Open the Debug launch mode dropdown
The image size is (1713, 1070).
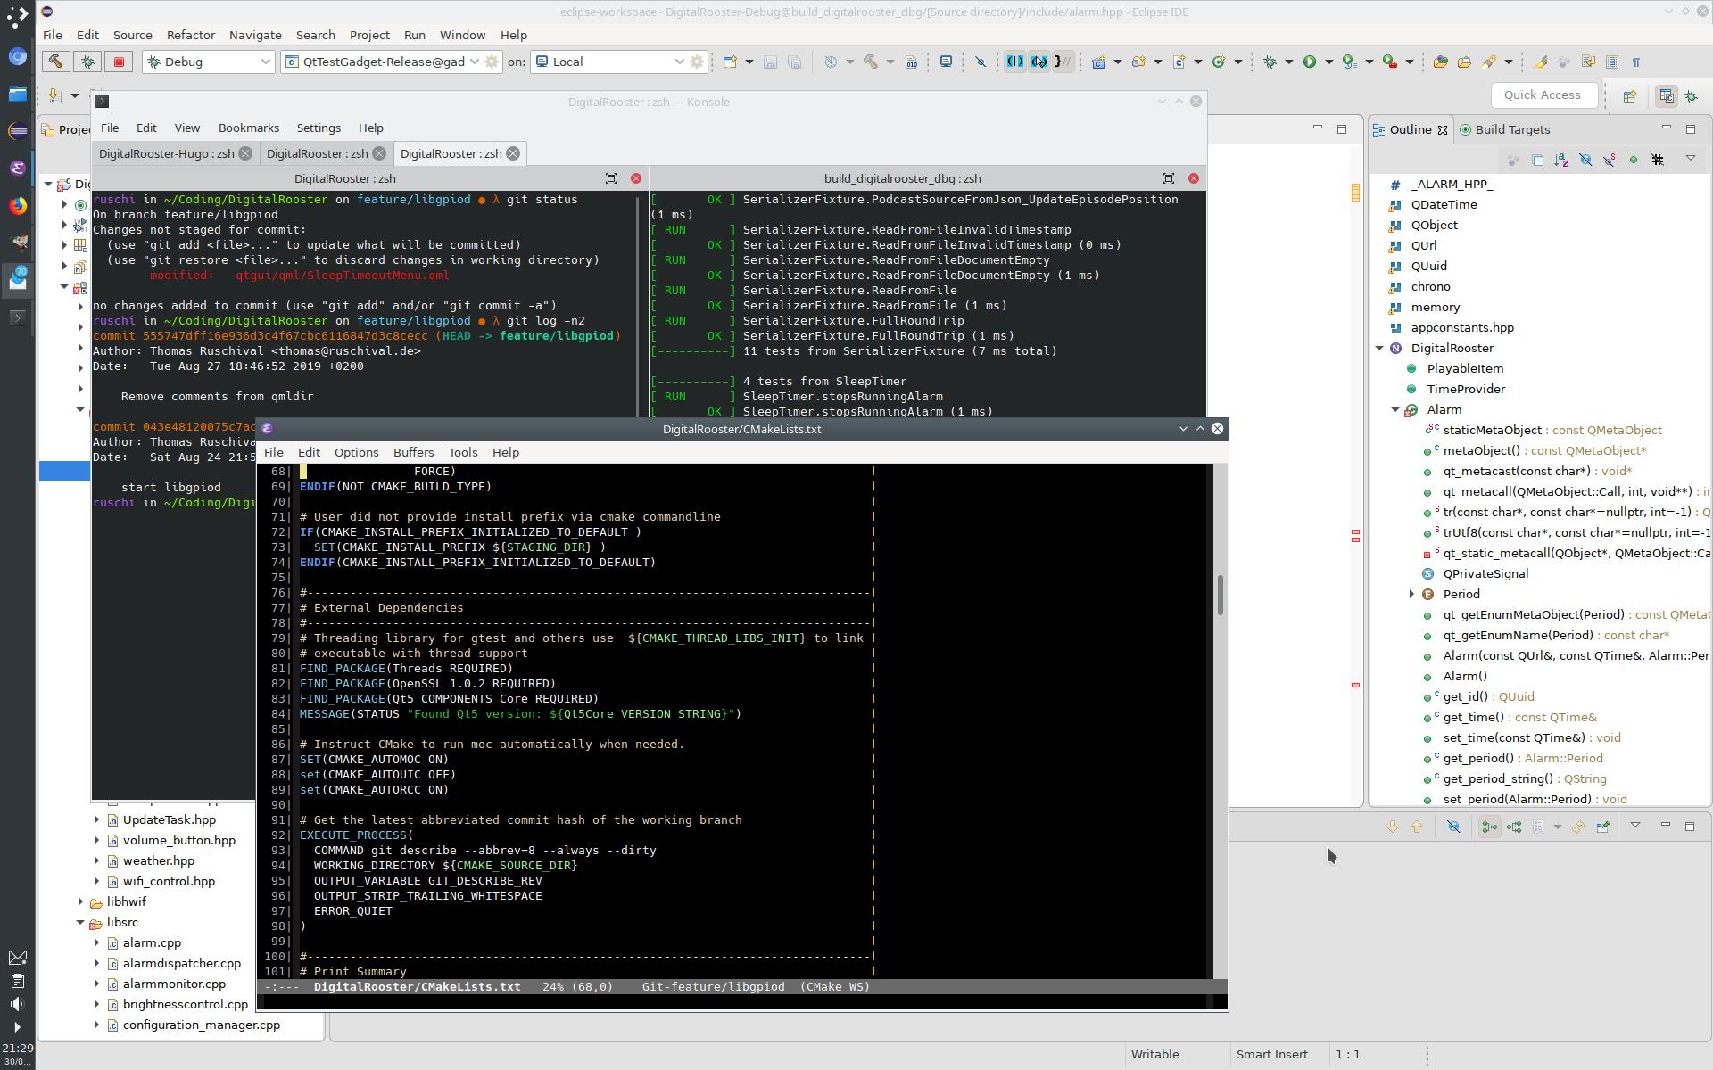click(x=265, y=62)
